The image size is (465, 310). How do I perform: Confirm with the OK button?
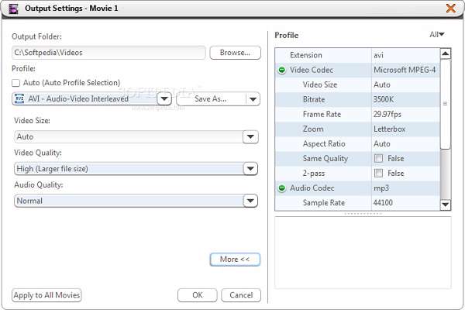point(198,295)
